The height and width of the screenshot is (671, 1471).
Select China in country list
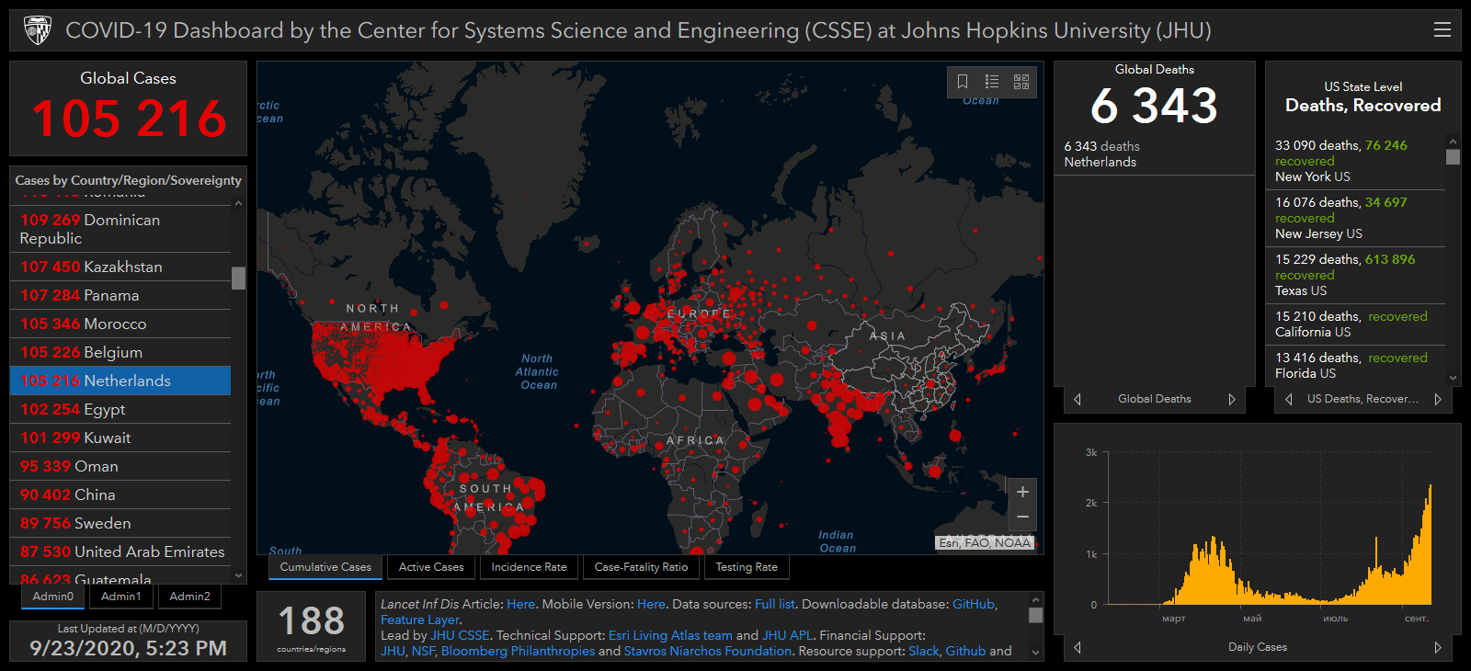[120, 495]
